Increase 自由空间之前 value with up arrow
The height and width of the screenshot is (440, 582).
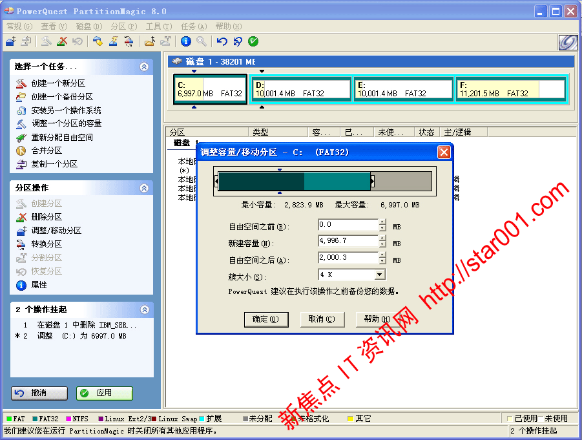(382, 222)
